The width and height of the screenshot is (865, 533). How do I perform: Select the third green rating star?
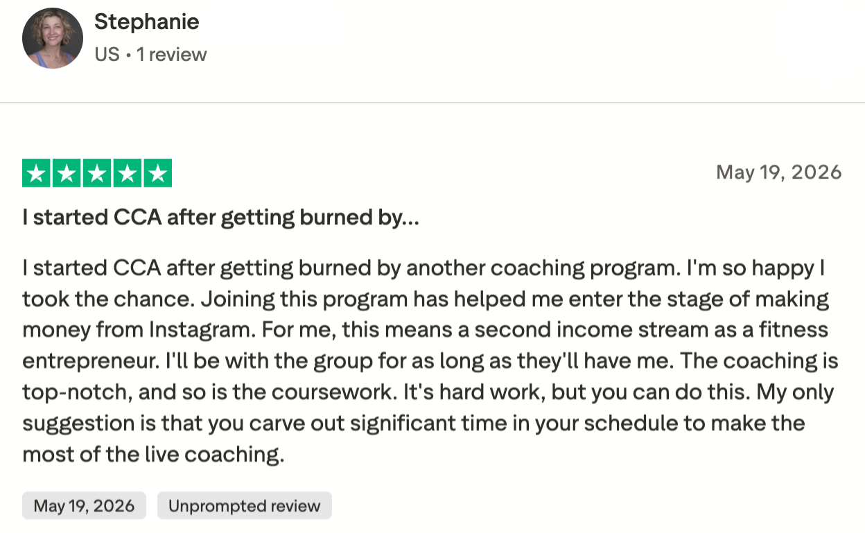[97, 173]
